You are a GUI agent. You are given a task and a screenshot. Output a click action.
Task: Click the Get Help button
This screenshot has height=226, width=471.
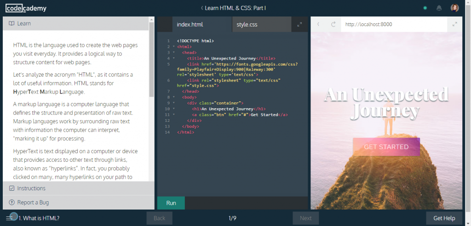coord(444,218)
